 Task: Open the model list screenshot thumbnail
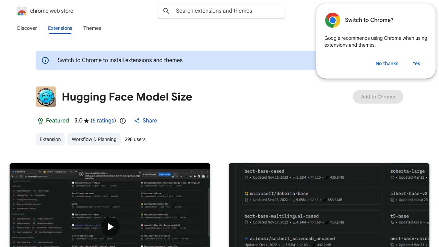point(329,205)
